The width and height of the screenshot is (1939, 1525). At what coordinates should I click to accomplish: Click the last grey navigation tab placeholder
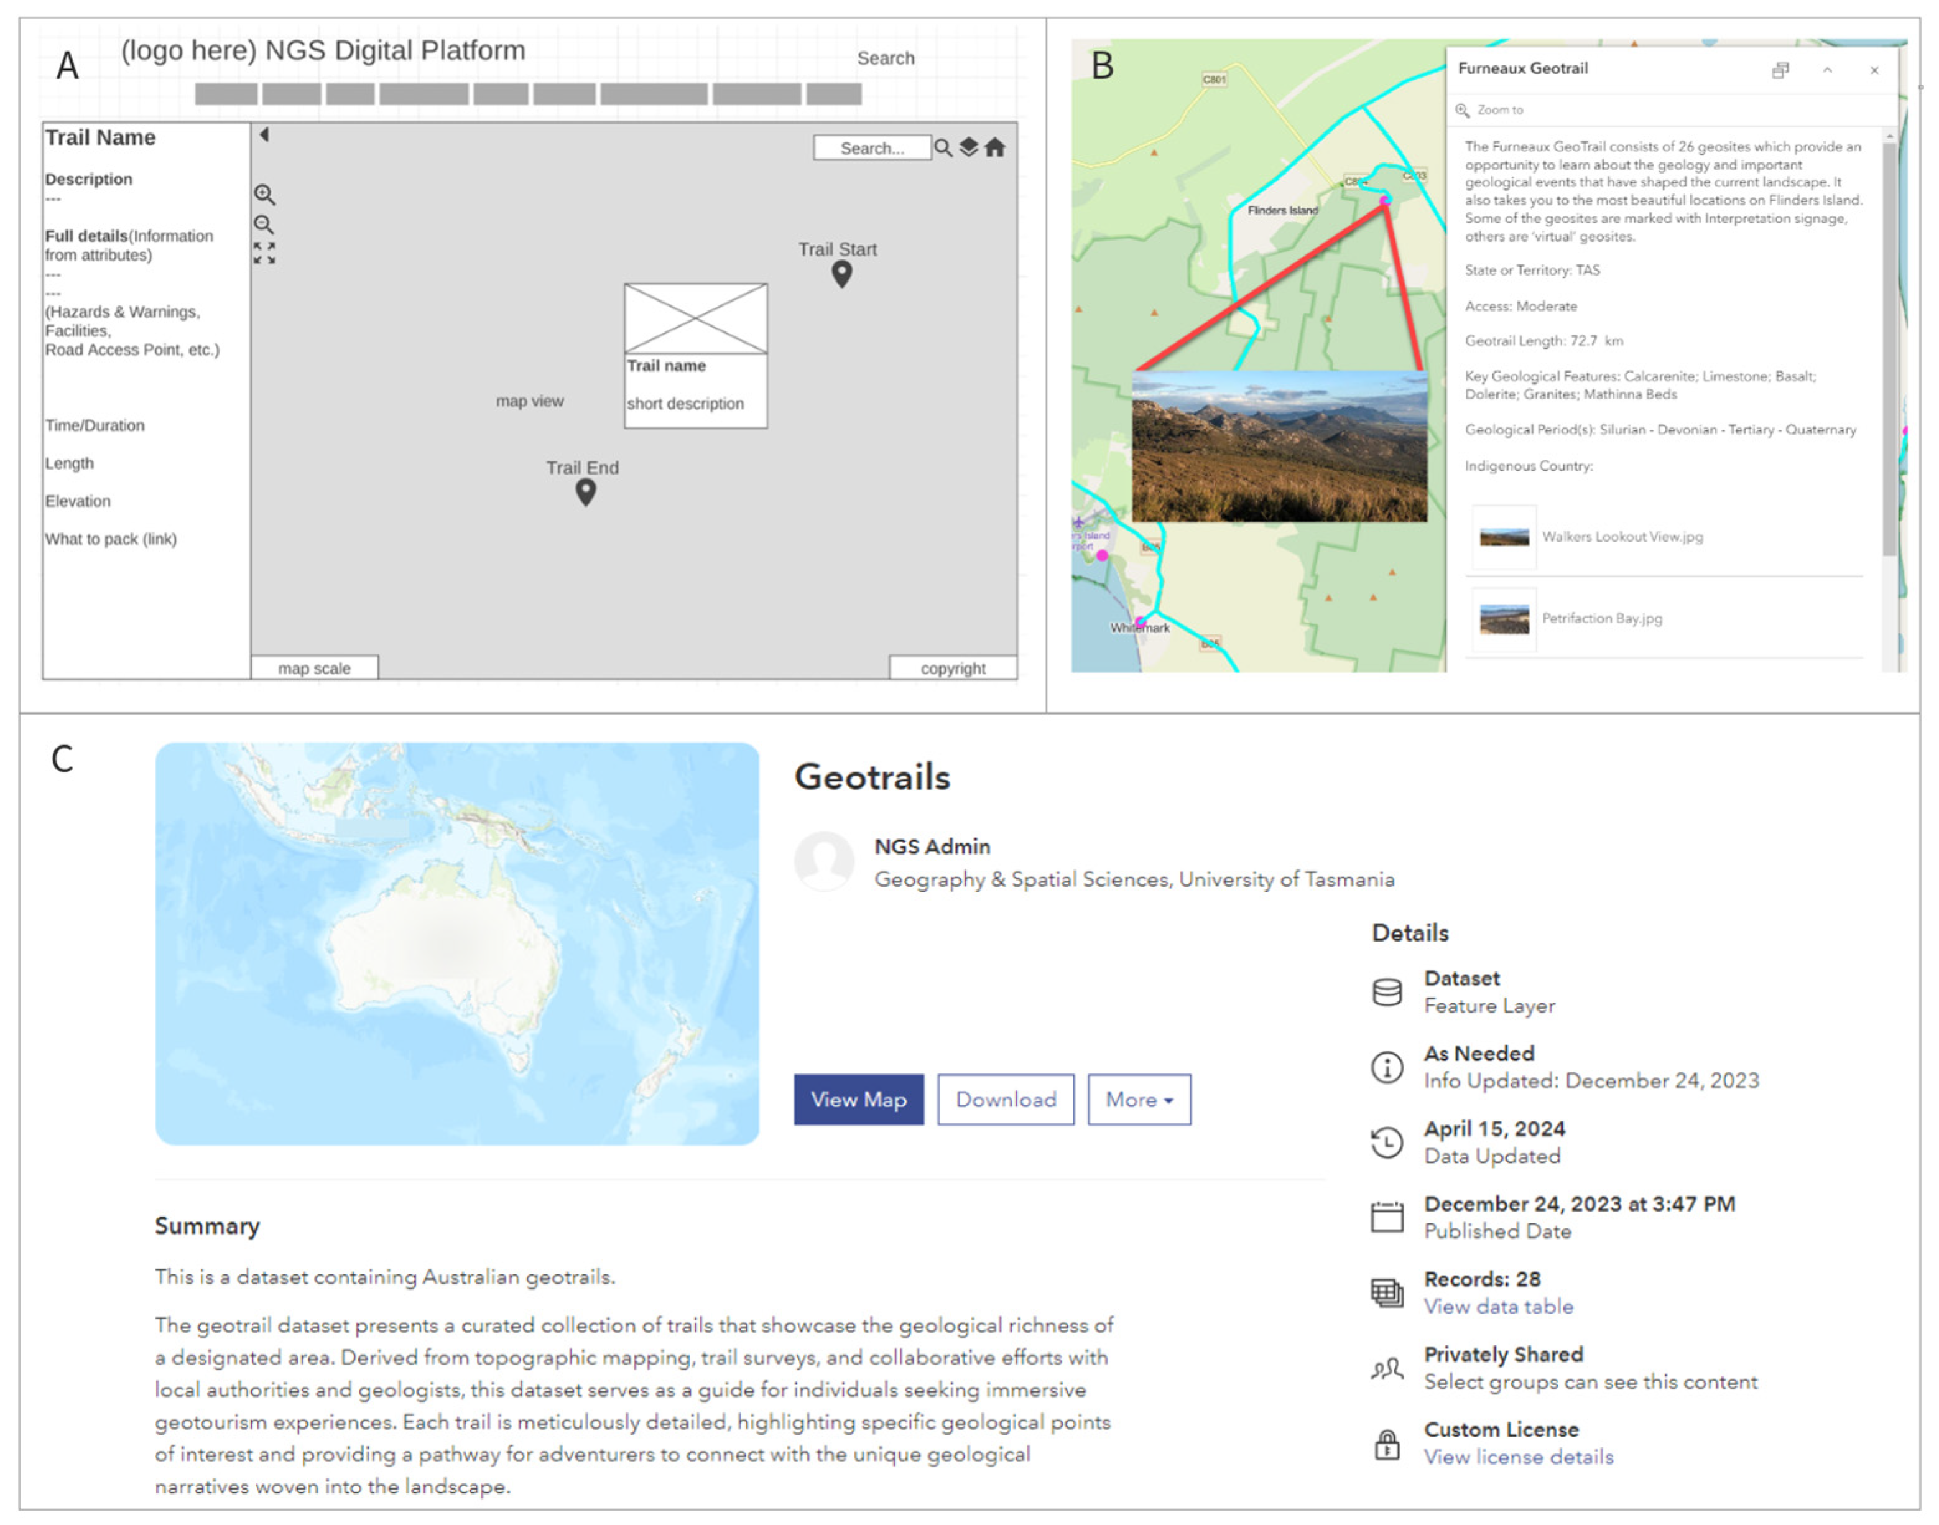tap(834, 95)
